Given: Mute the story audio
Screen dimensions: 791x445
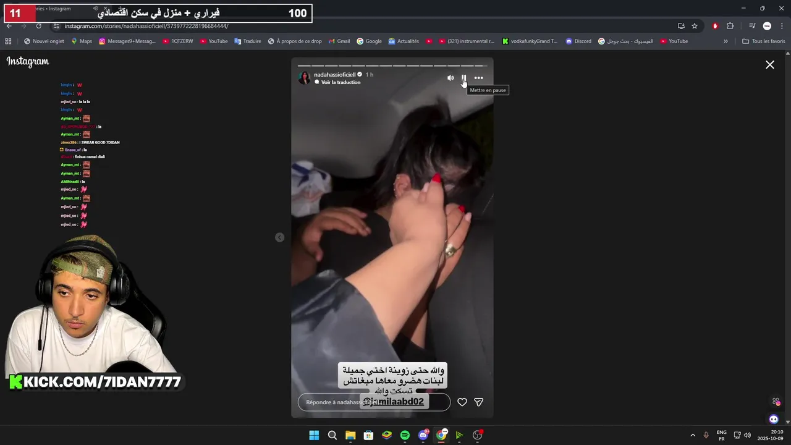Looking at the screenshot, I should (450, 78).
